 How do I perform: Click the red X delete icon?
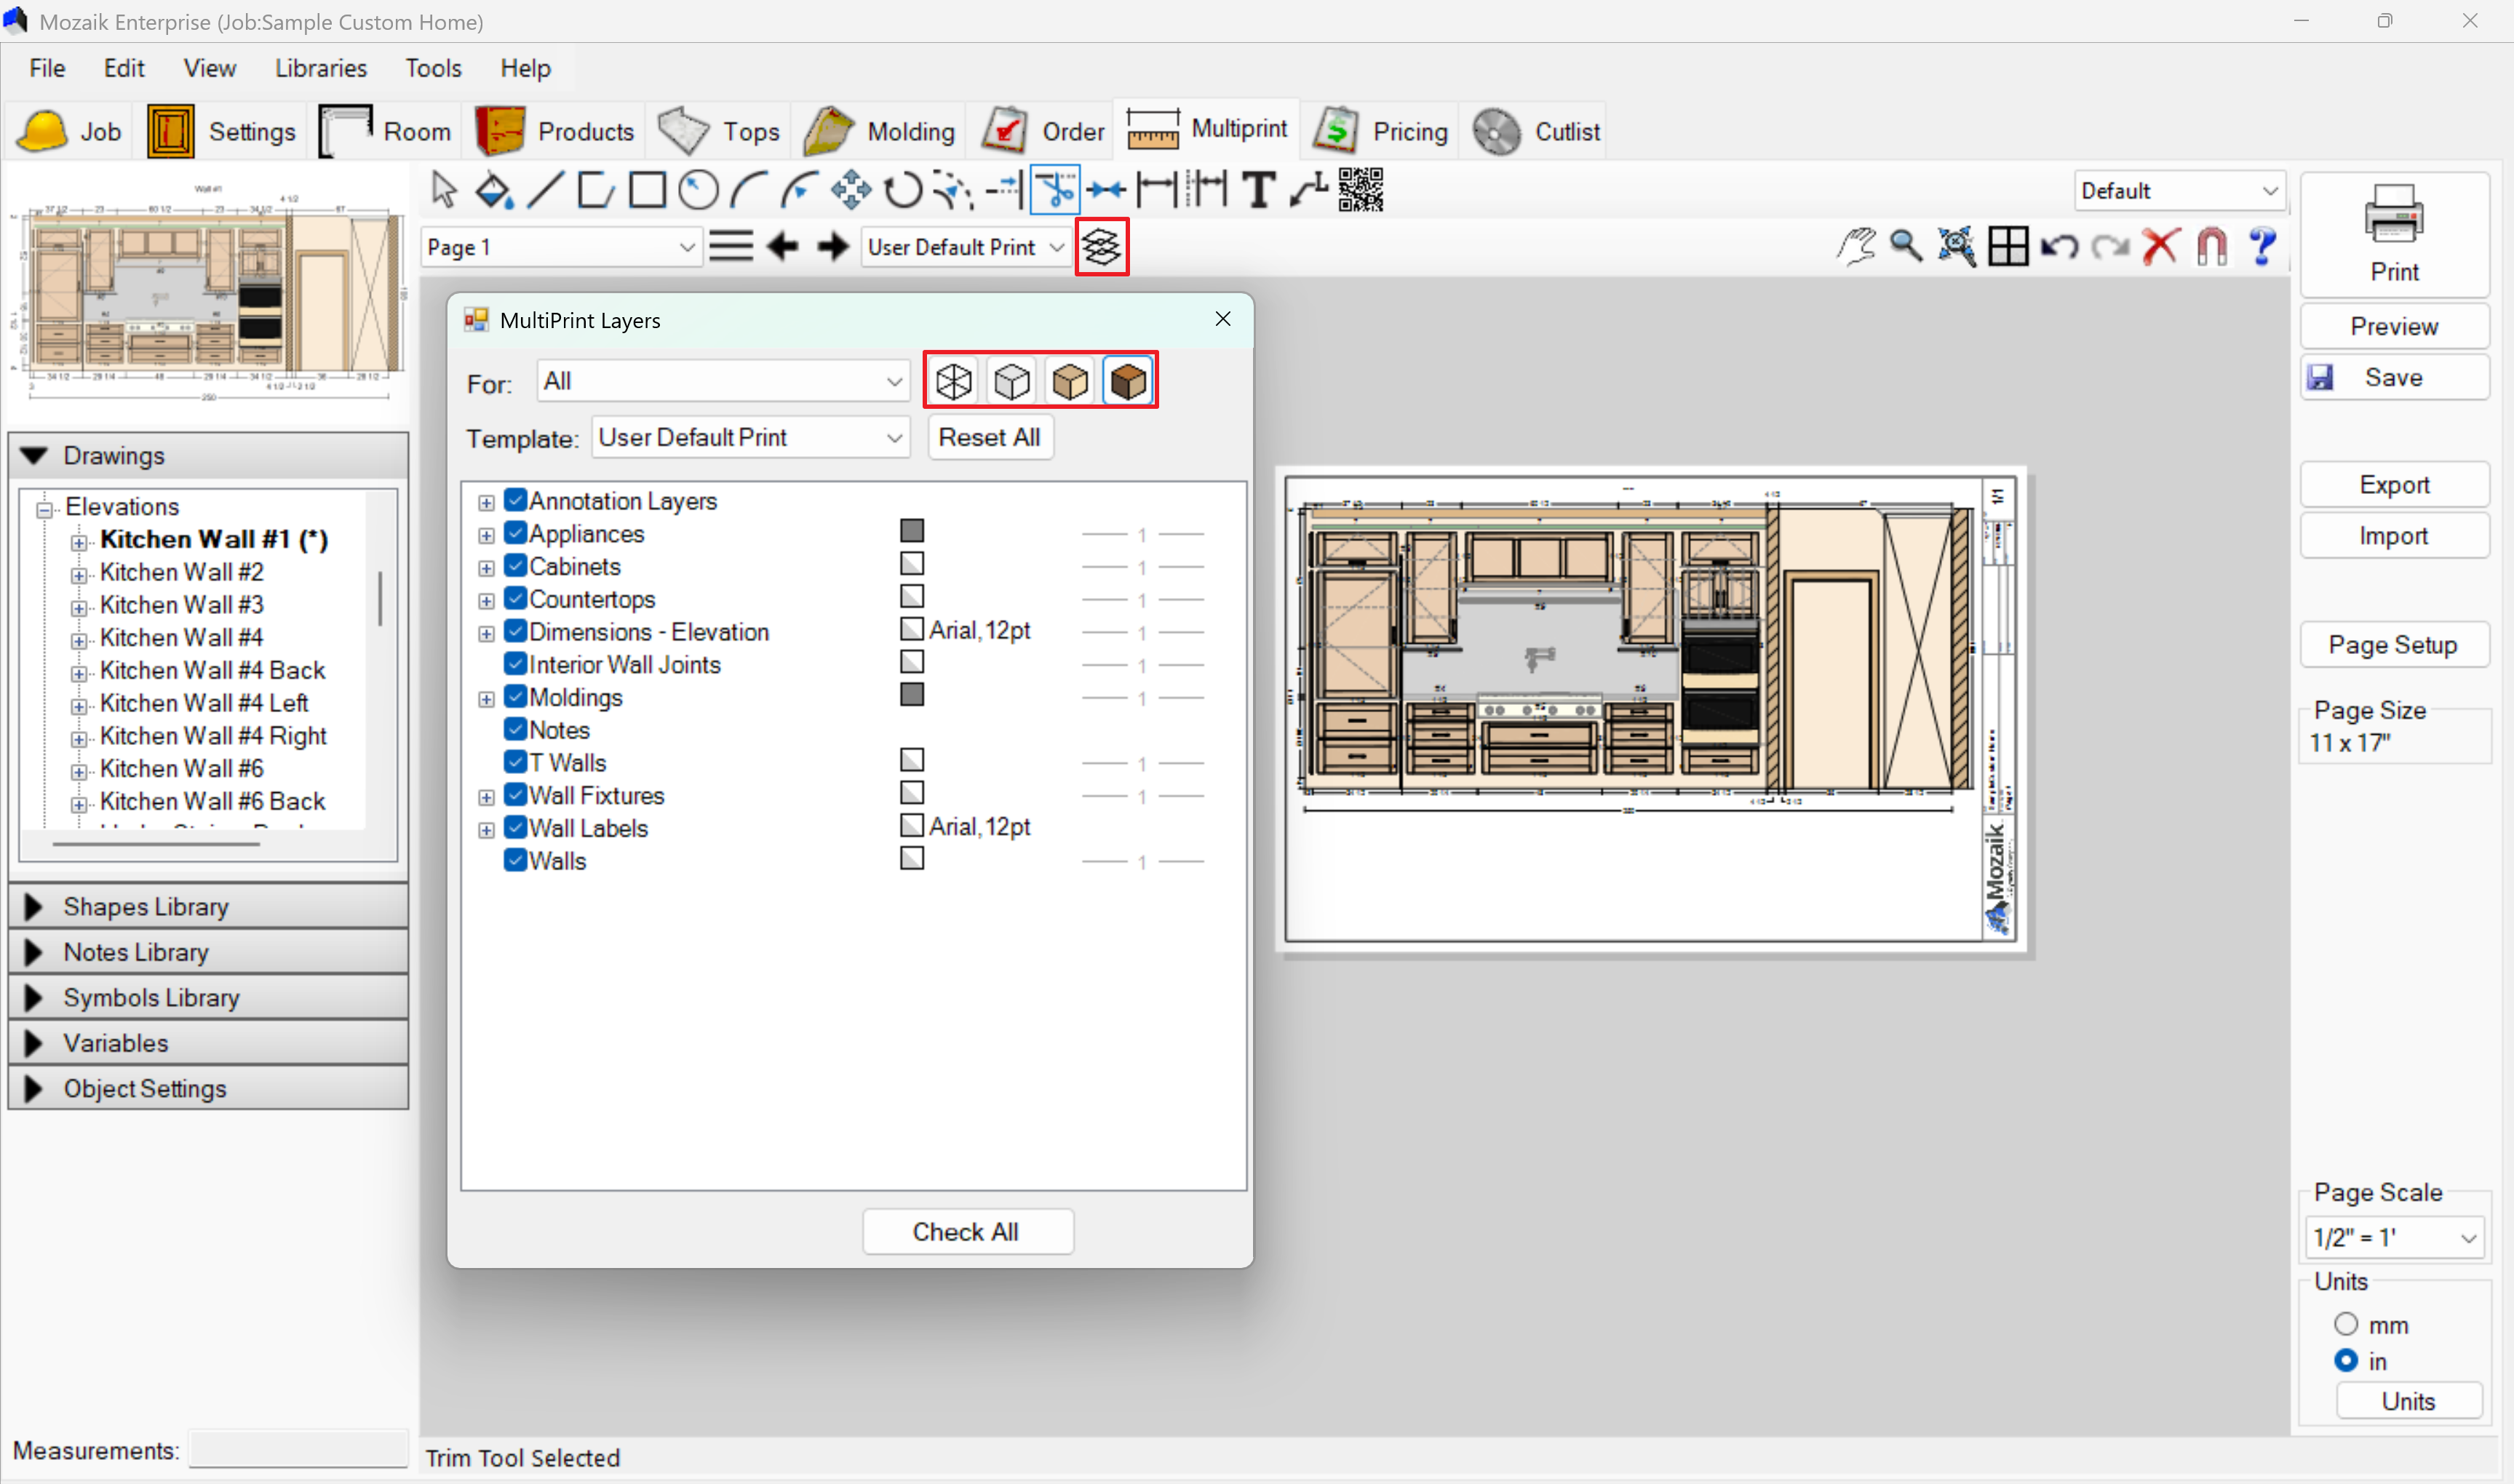pyautogui.click(x=2160, y=246)
